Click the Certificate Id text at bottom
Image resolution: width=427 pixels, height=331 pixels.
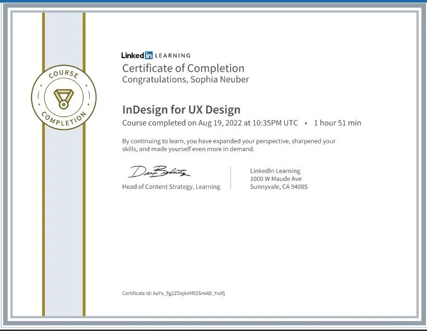(x=174, y=293)
